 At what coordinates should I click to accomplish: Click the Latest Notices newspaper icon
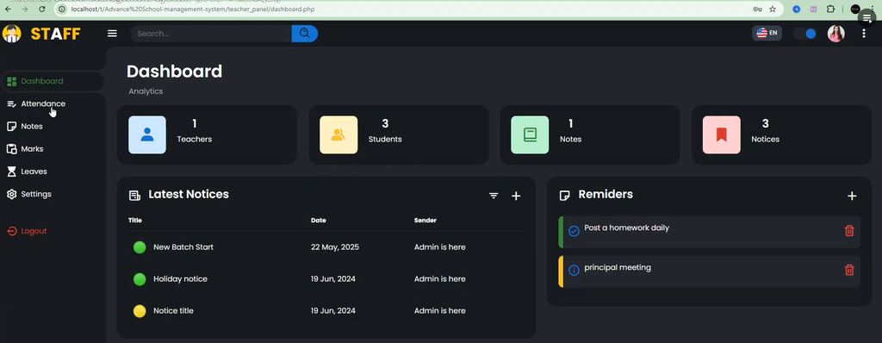click(x=134, y=196)
